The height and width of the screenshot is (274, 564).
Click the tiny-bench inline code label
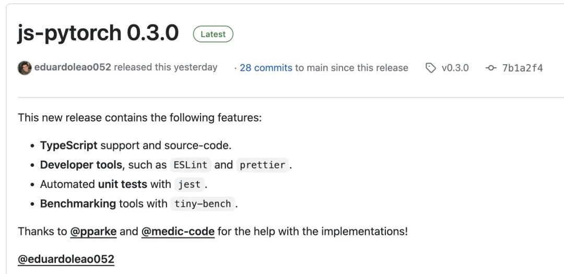(x=203, y=204)
